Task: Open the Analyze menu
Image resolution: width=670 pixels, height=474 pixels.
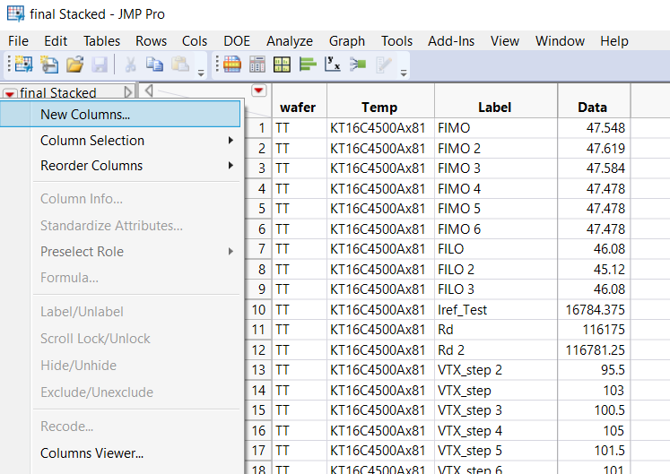Action: tap(290, 41)
